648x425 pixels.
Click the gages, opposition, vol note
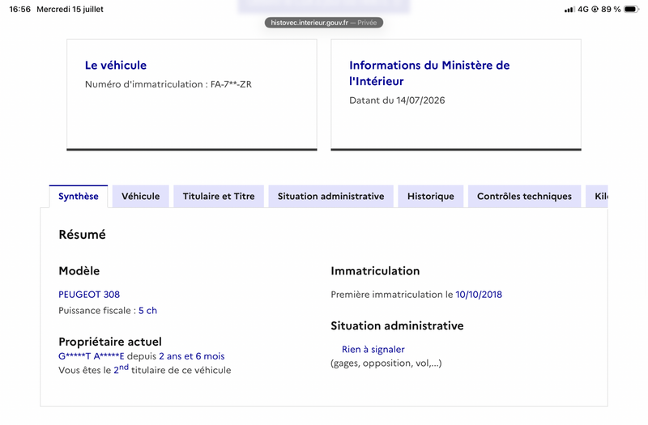[x=386, y=363]
